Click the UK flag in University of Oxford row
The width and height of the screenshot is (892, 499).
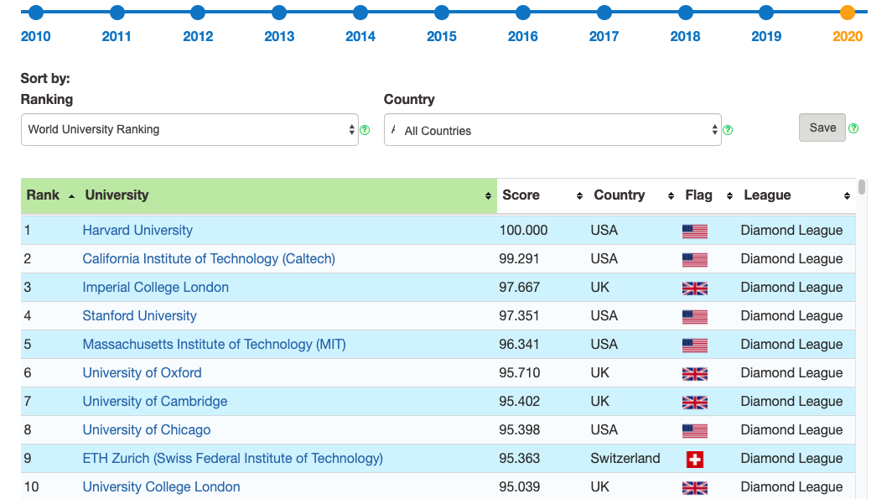[x=695, y=374]
